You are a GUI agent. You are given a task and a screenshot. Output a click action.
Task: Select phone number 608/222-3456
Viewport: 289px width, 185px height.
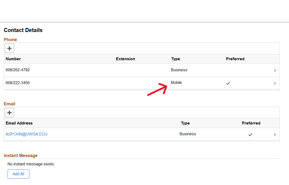tap(17, 83)
